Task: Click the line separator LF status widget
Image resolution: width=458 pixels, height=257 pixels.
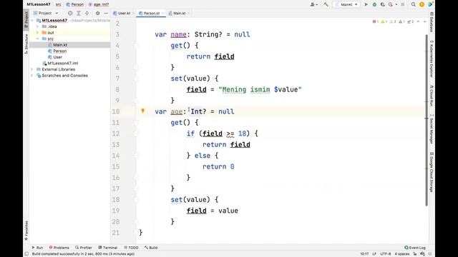Action: tap(374, 254)
